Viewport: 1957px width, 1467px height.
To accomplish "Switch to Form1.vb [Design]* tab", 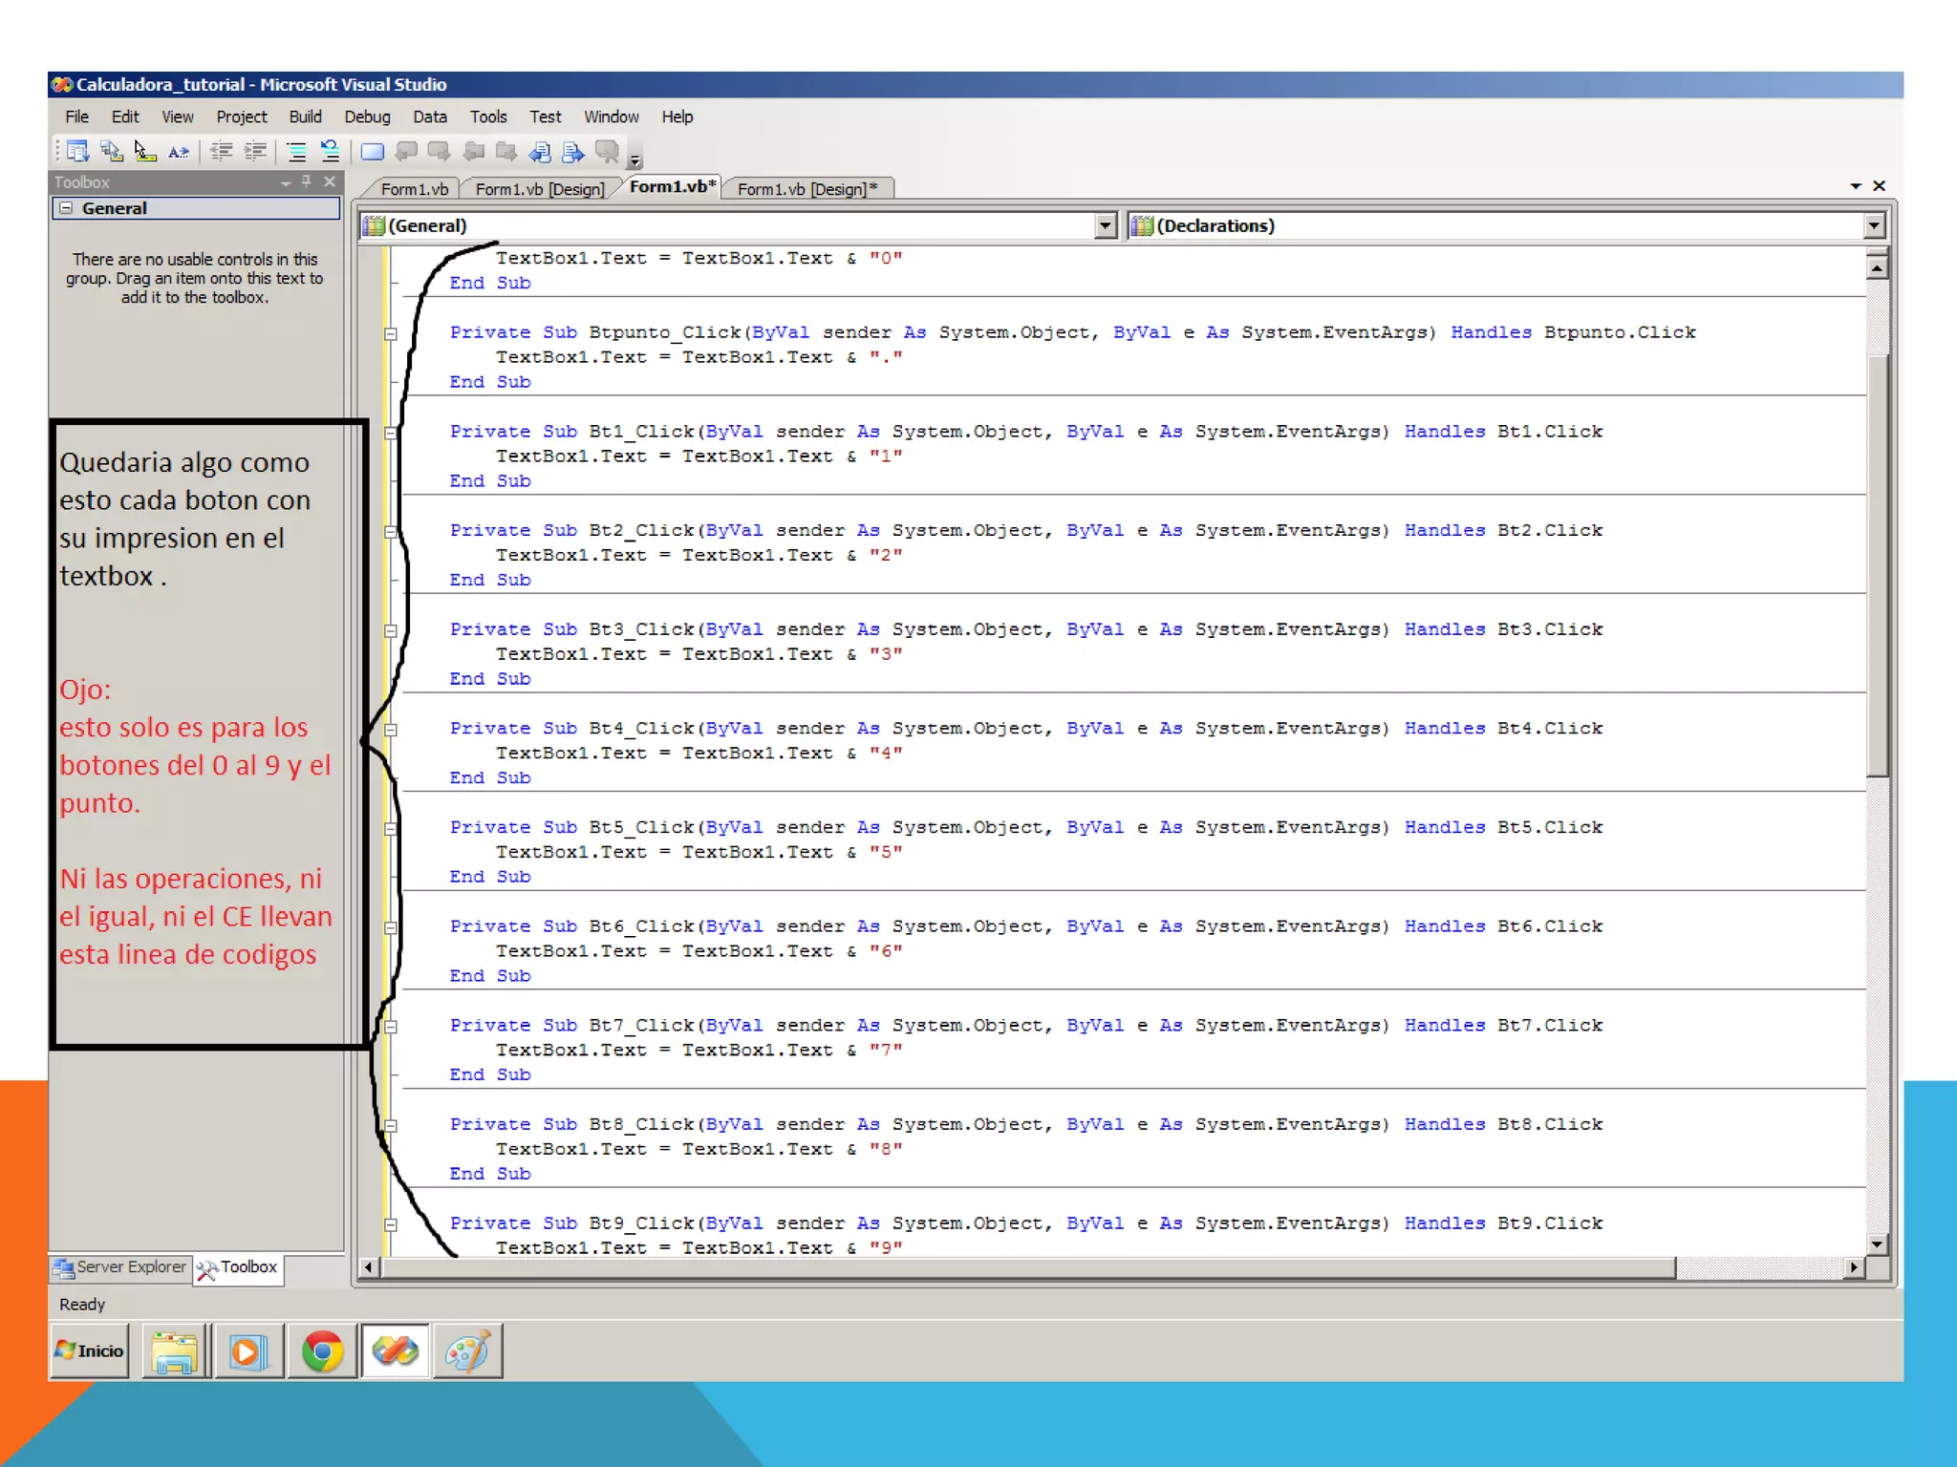I will click(806, 189).
